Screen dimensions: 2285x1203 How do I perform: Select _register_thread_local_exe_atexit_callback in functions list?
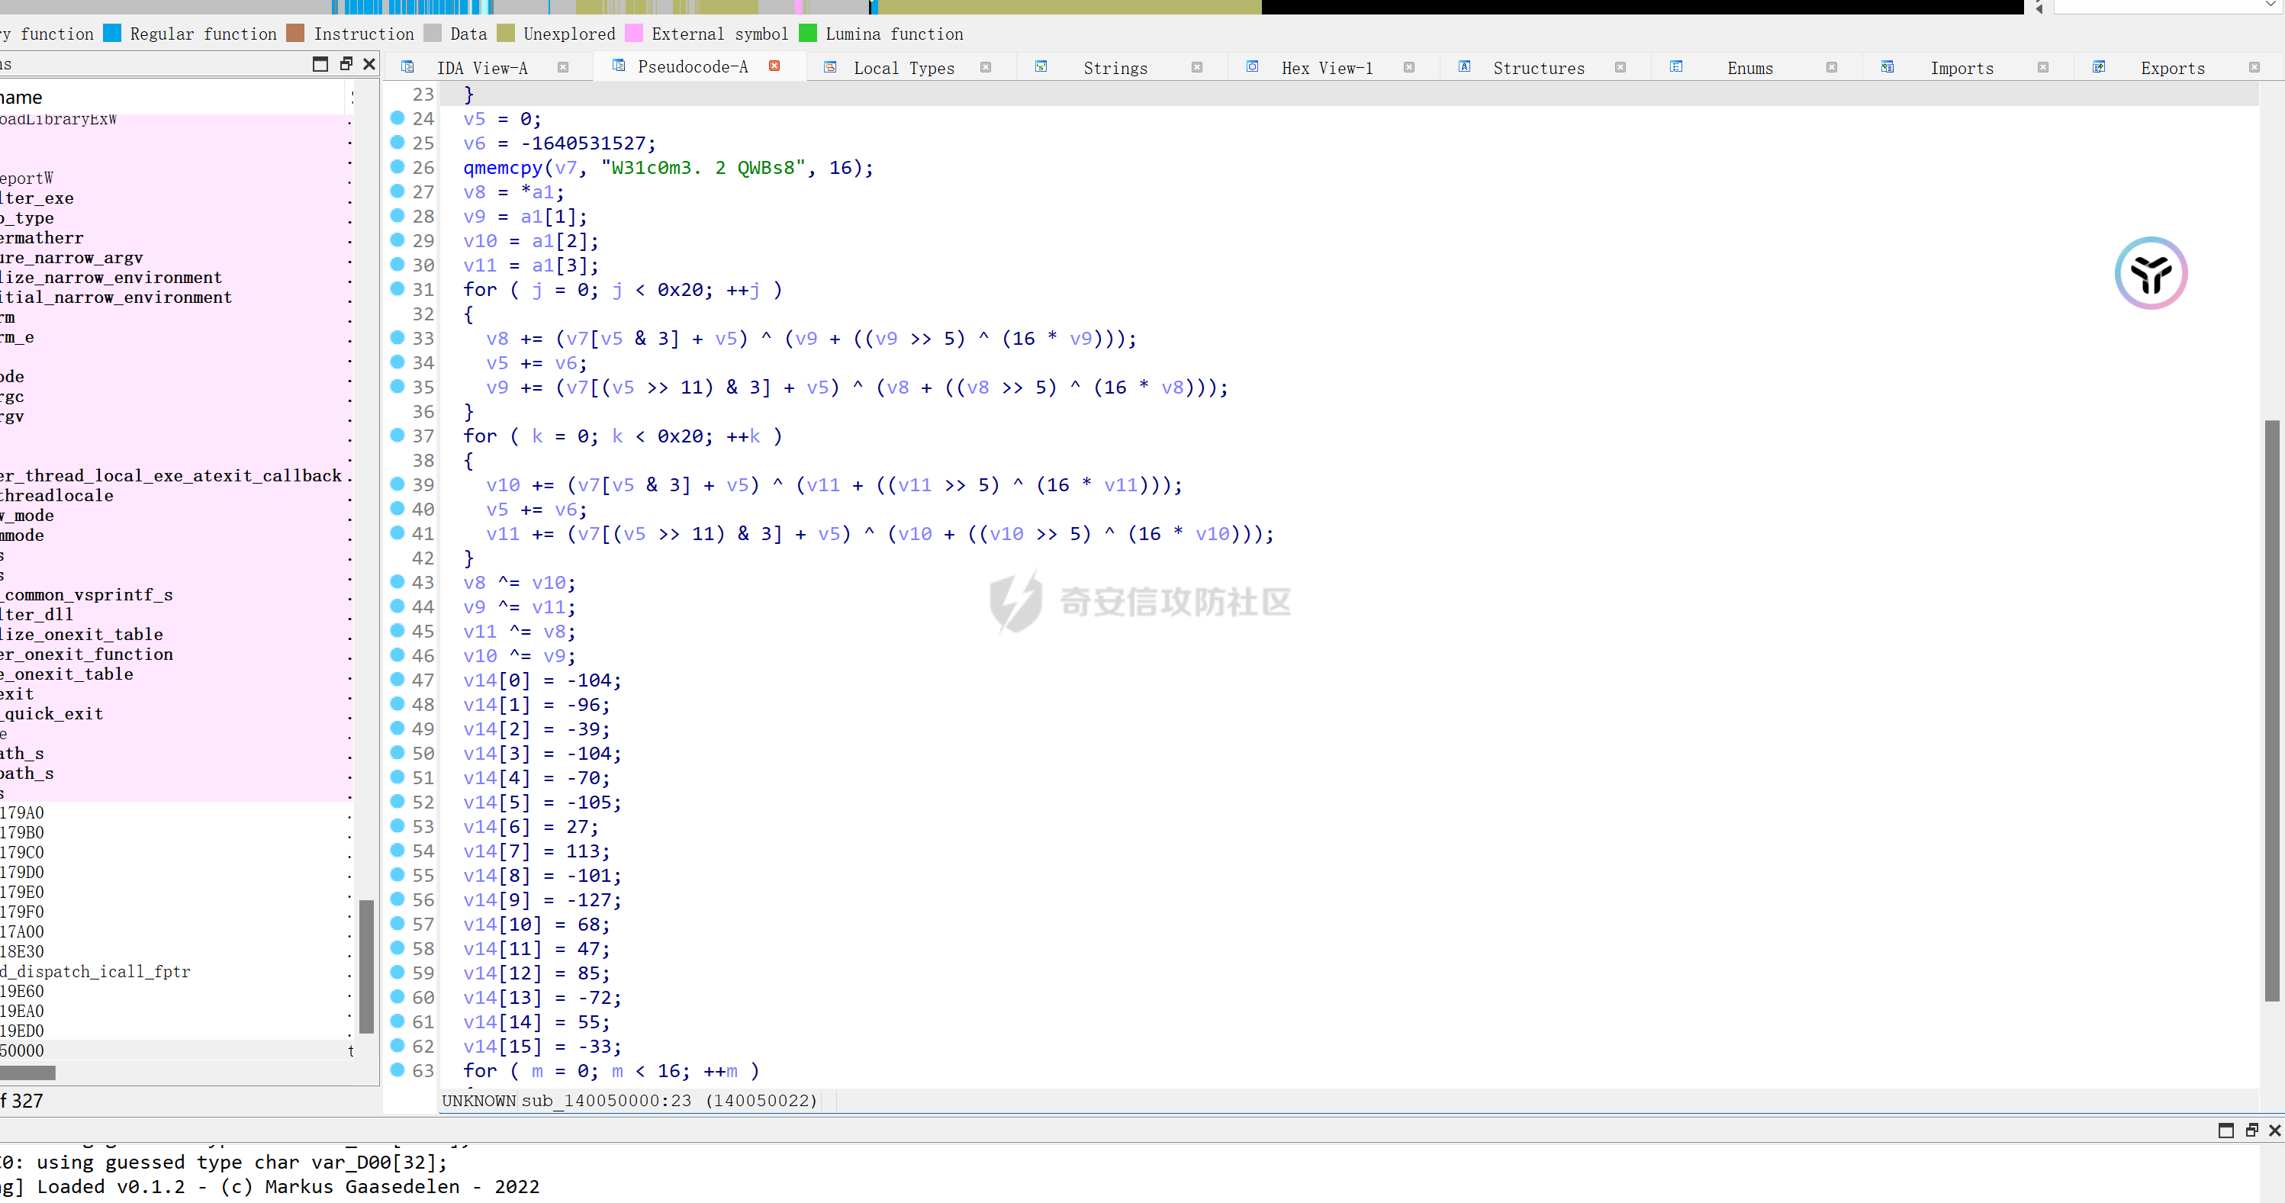[x=170, y=477]
